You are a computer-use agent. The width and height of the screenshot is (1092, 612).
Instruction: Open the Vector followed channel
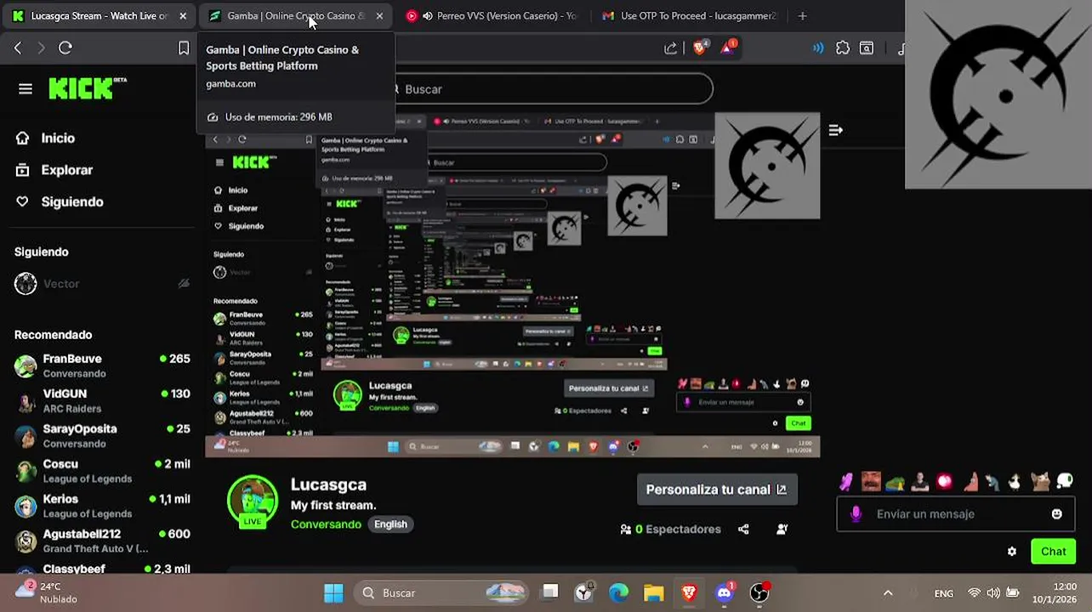[61, 284]
